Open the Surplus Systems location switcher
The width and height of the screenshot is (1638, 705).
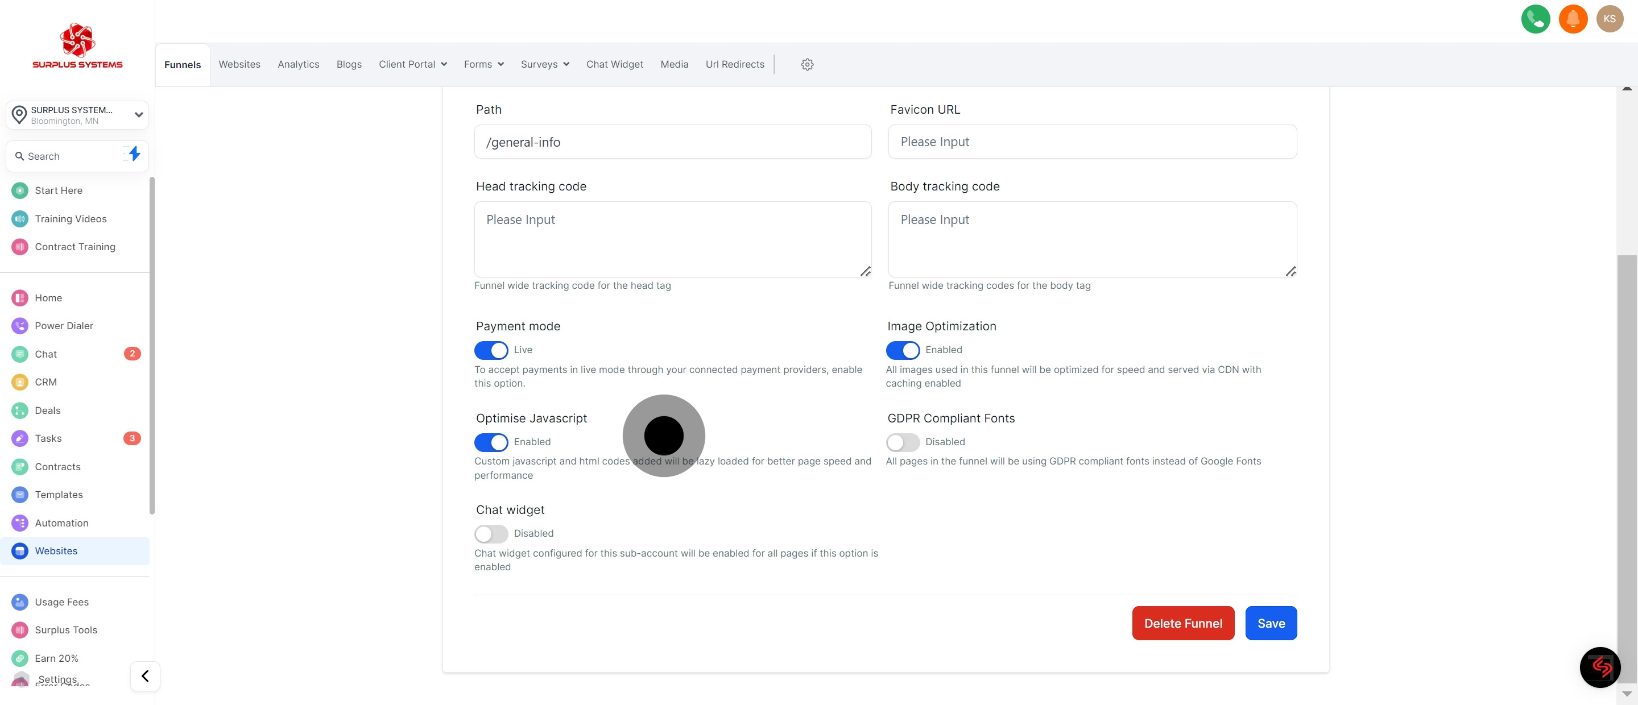[77, 115]
